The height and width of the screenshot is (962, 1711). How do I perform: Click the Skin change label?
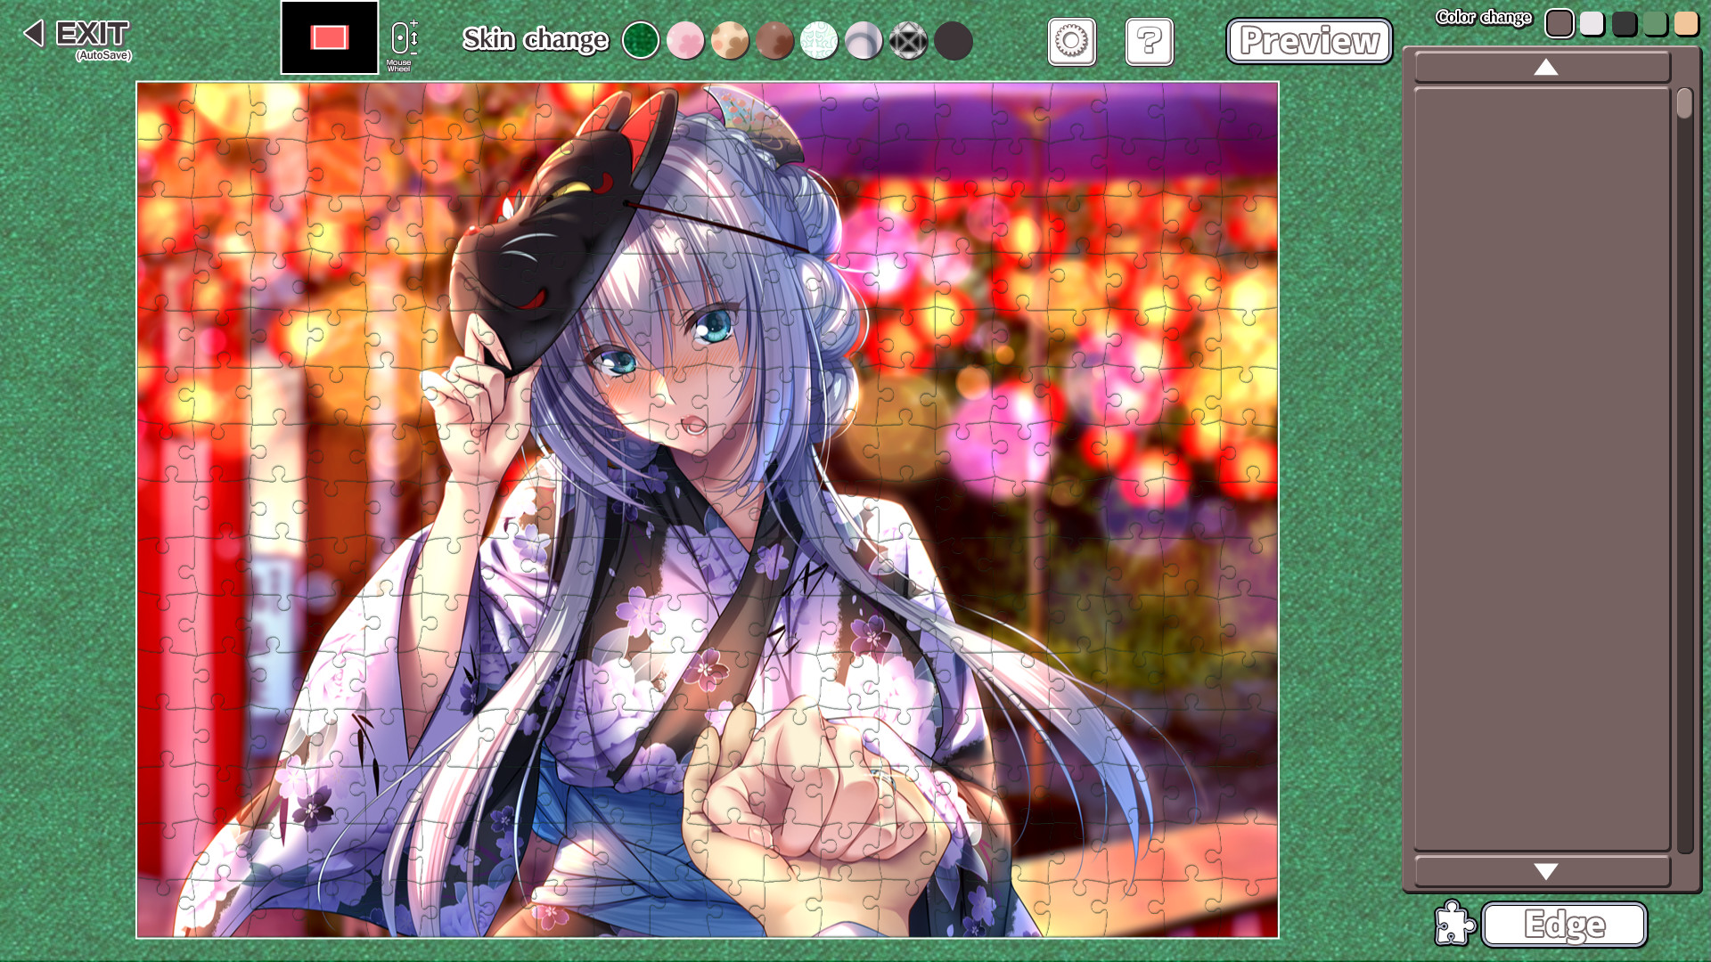(x=535, y=40)
